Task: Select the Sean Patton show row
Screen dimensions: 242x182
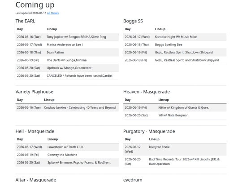Action: tap(67, 52)
